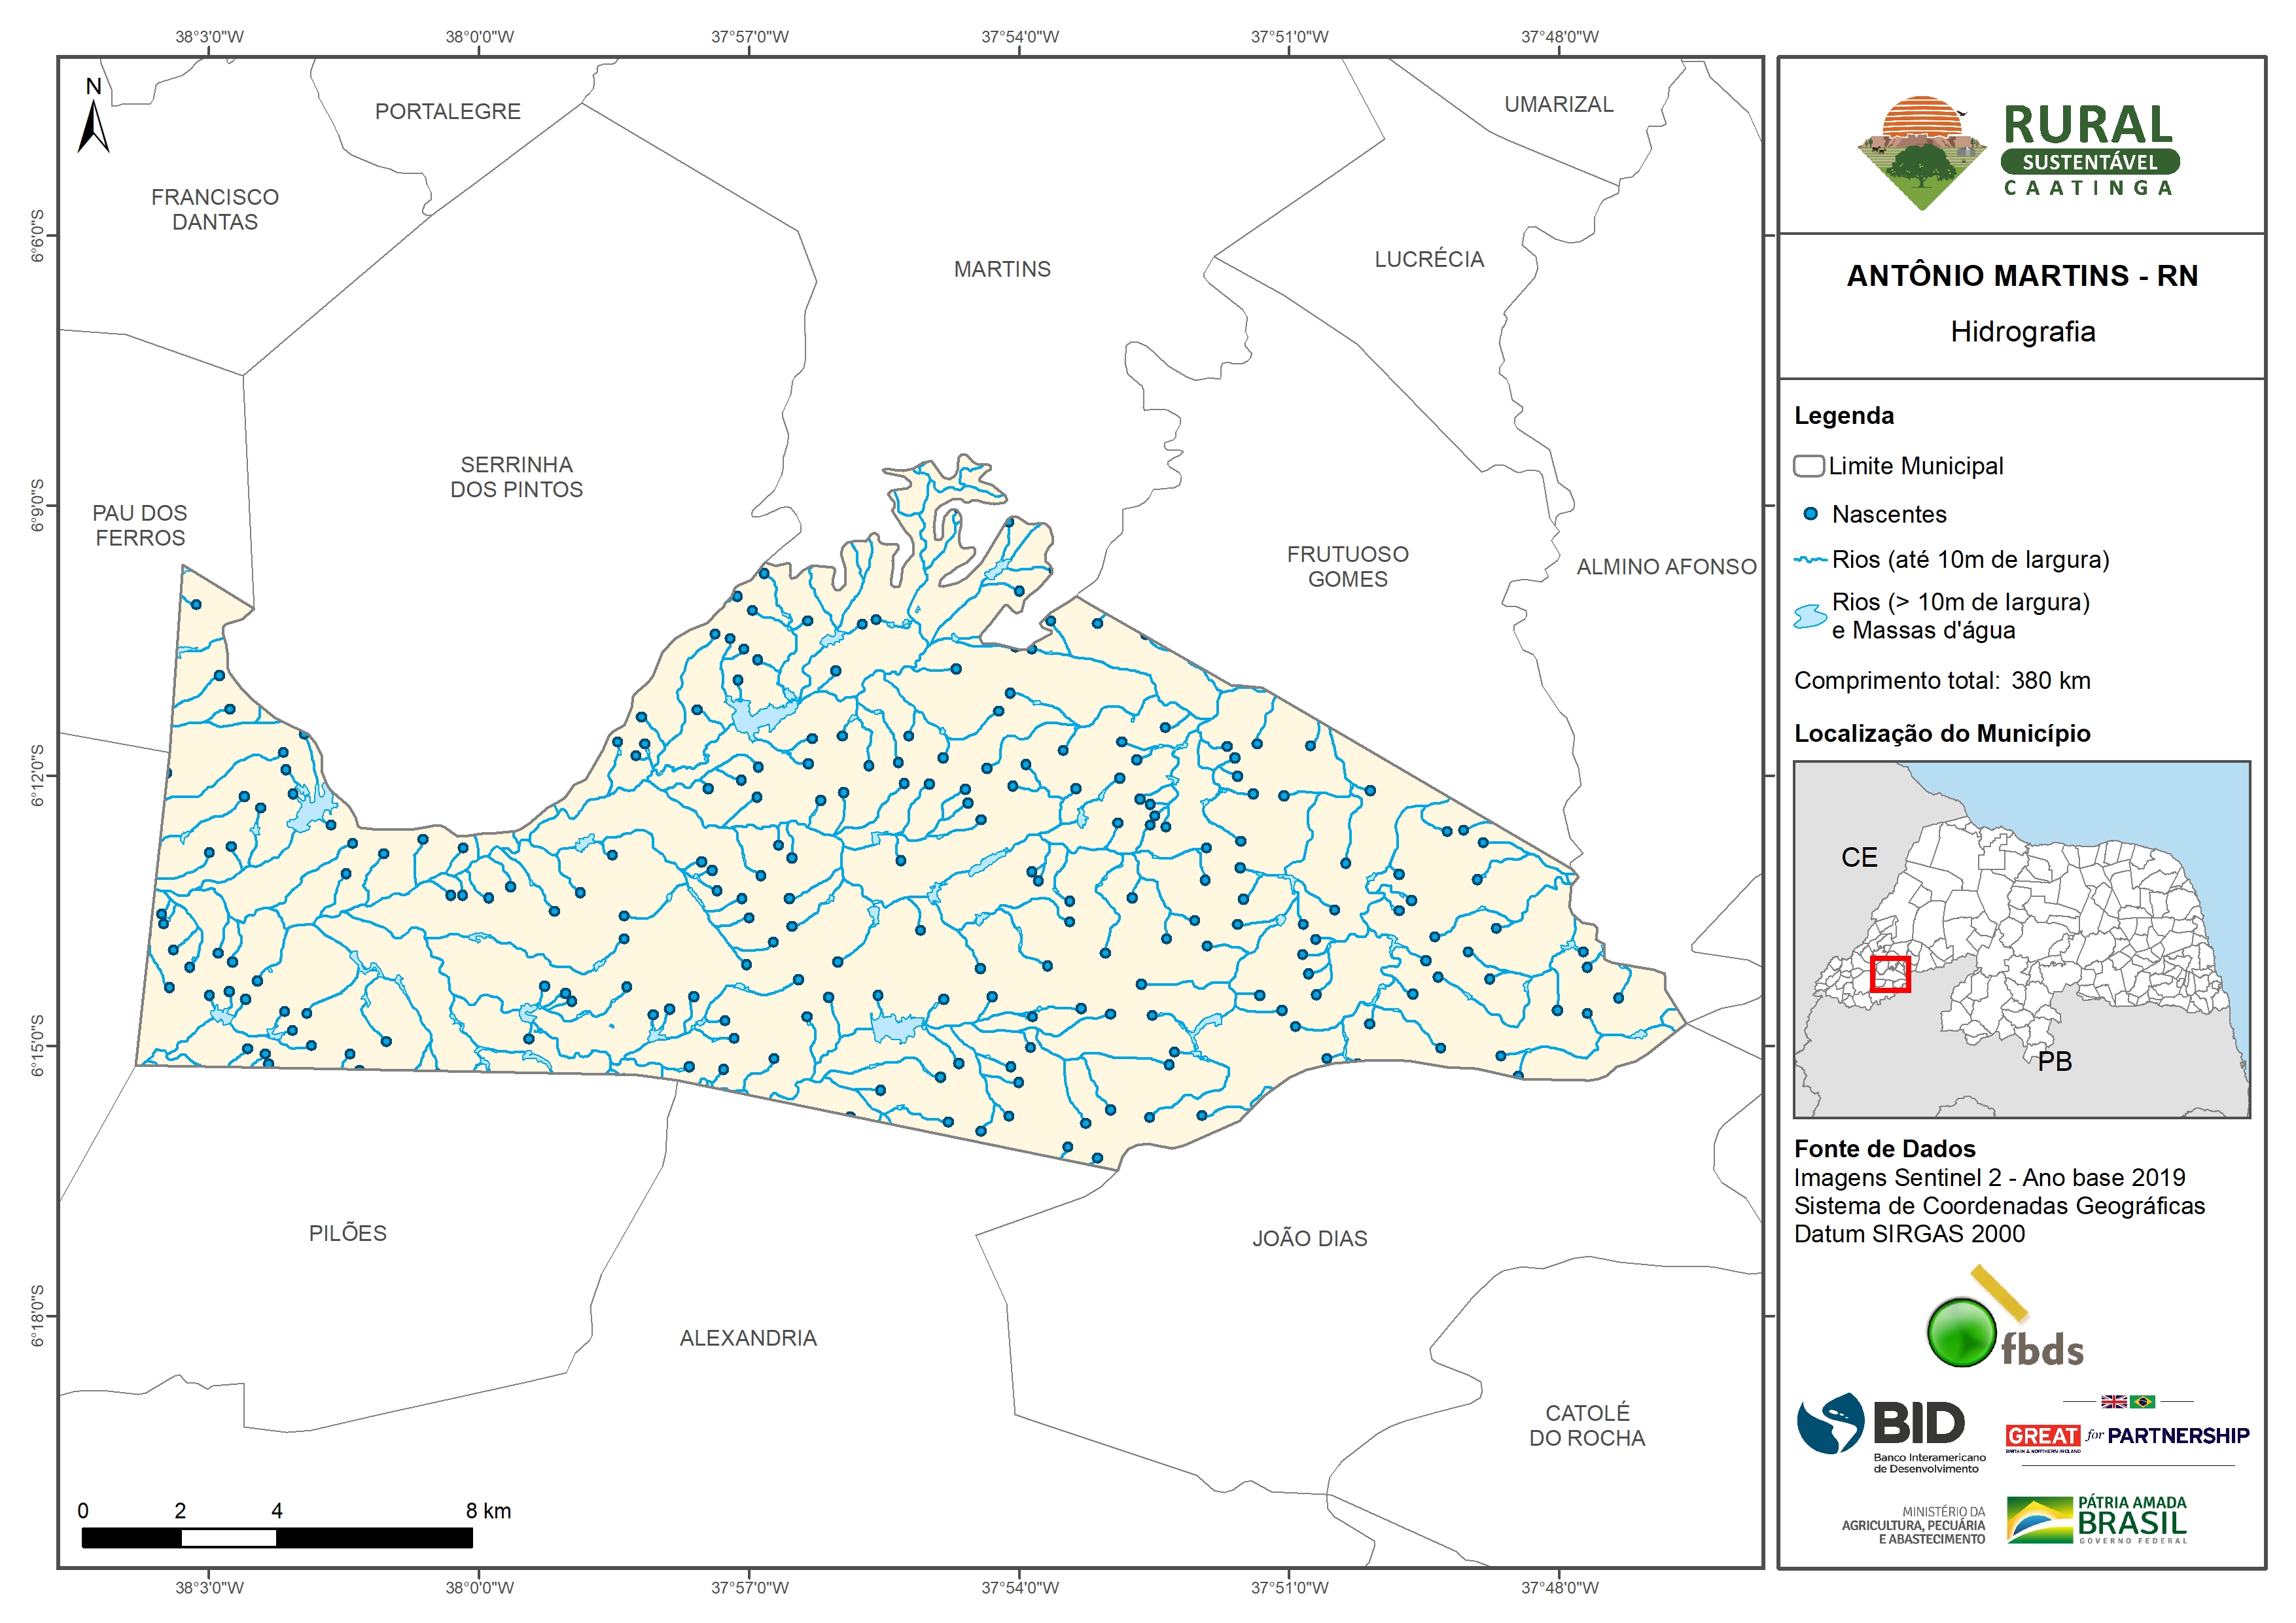Click the JOÃO DIAS municipality label
2296x1623 pixels.
[1309, 1238]
